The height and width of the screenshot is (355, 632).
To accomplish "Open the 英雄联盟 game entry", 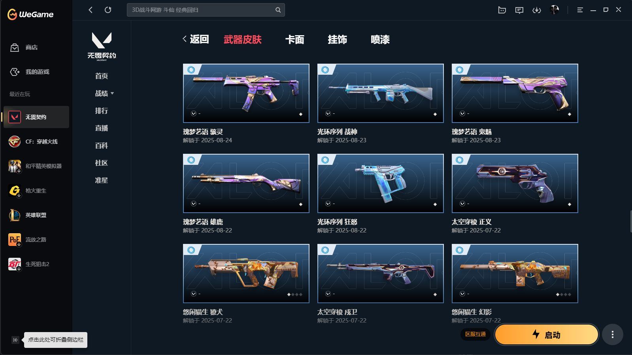I will 36,215.
